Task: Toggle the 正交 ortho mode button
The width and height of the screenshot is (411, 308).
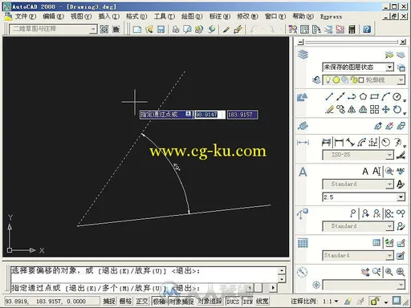Action: click(x=142, y=302)
